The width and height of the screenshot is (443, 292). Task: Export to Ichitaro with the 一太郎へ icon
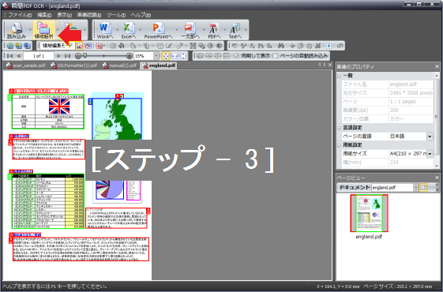click(190, 31)
